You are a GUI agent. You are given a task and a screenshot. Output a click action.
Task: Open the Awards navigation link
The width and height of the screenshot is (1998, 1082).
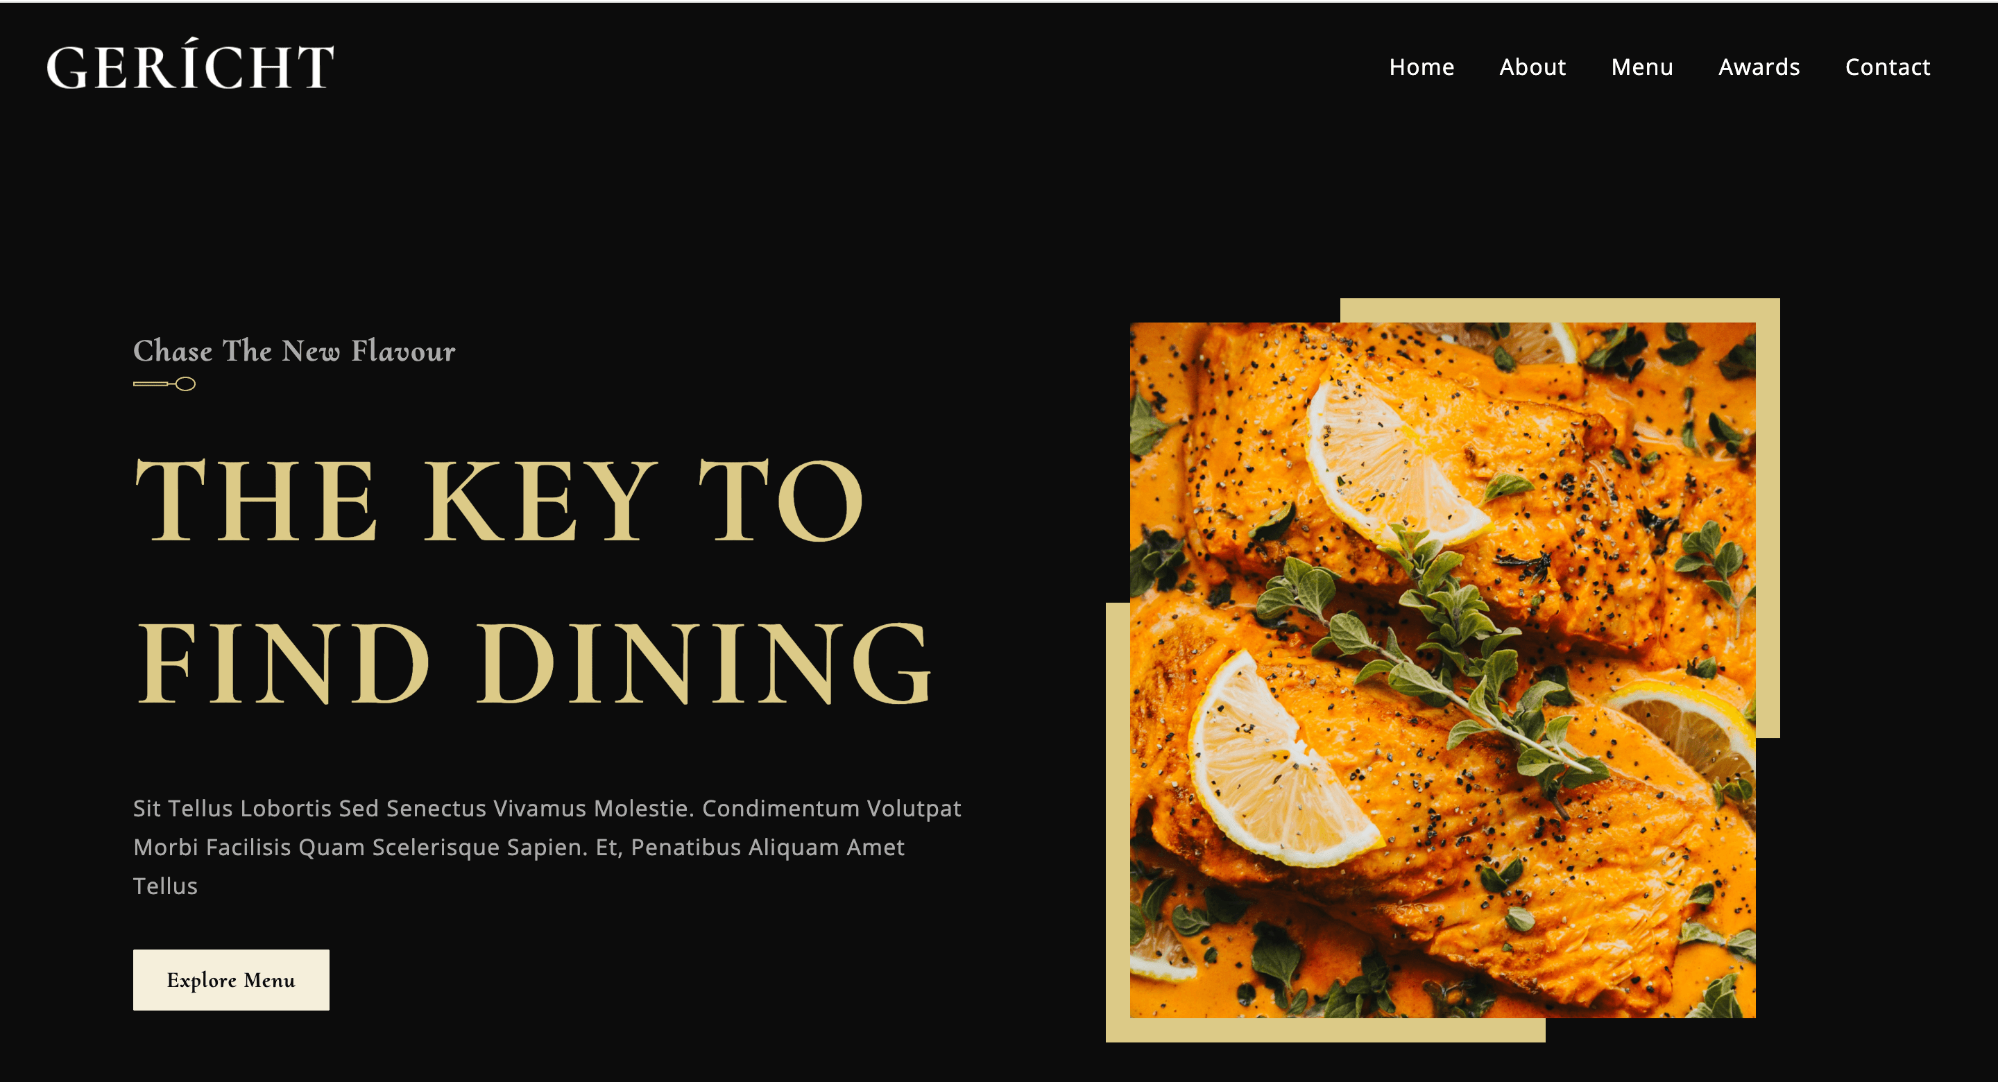point(1759,67)
